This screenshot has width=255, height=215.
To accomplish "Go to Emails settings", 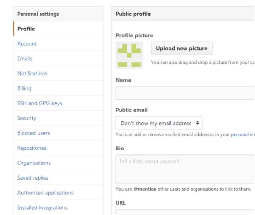I will click(58, 59).
